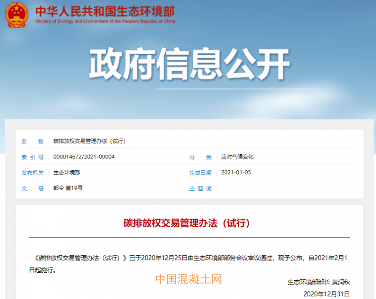Select the date value 2021-01-05
Viewport: 376px width, 299px height.
pos(236,173)
